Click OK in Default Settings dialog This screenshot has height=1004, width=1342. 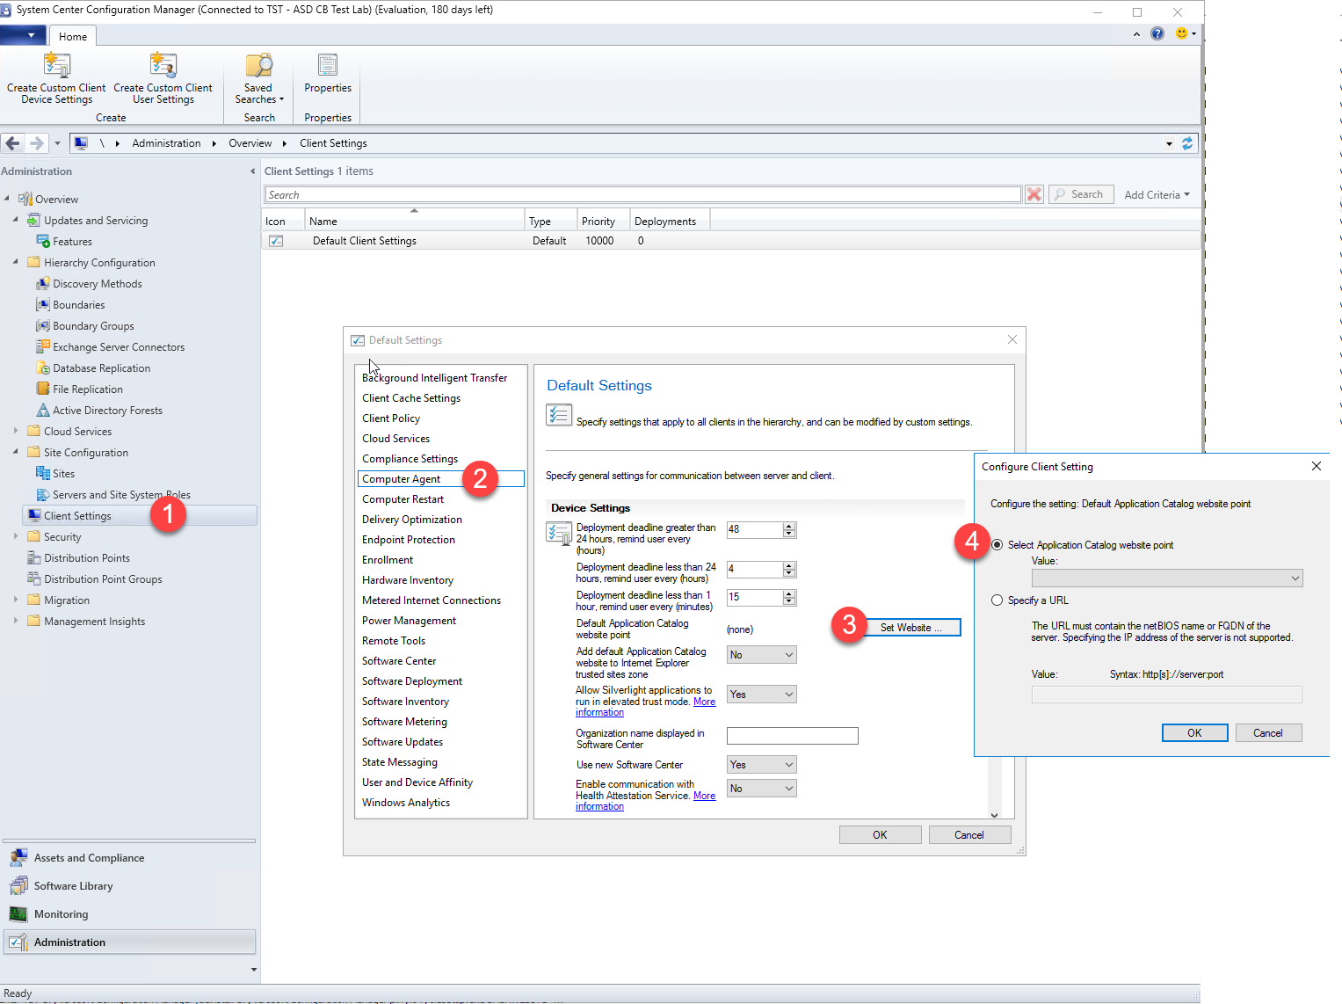[x=880, y=835]
